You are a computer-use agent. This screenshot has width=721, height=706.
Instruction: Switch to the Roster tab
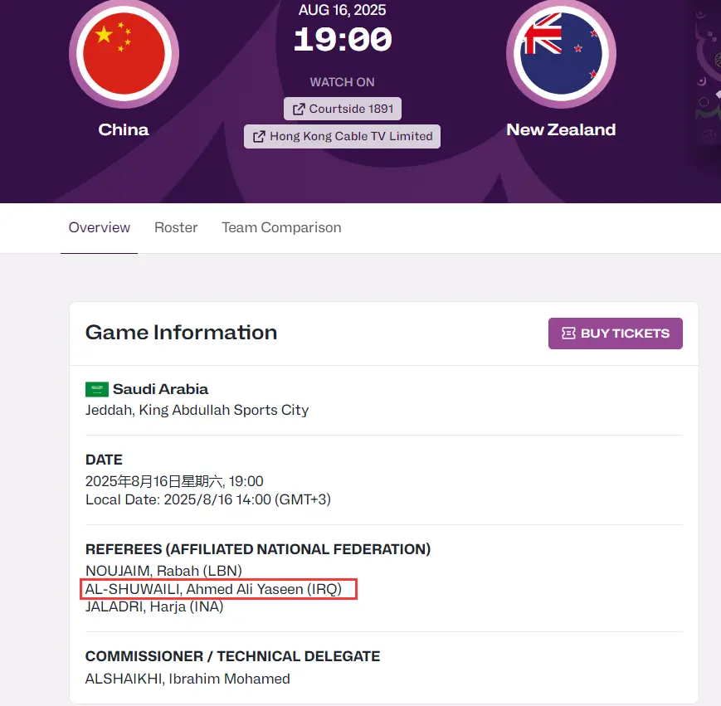coord(176,227)
